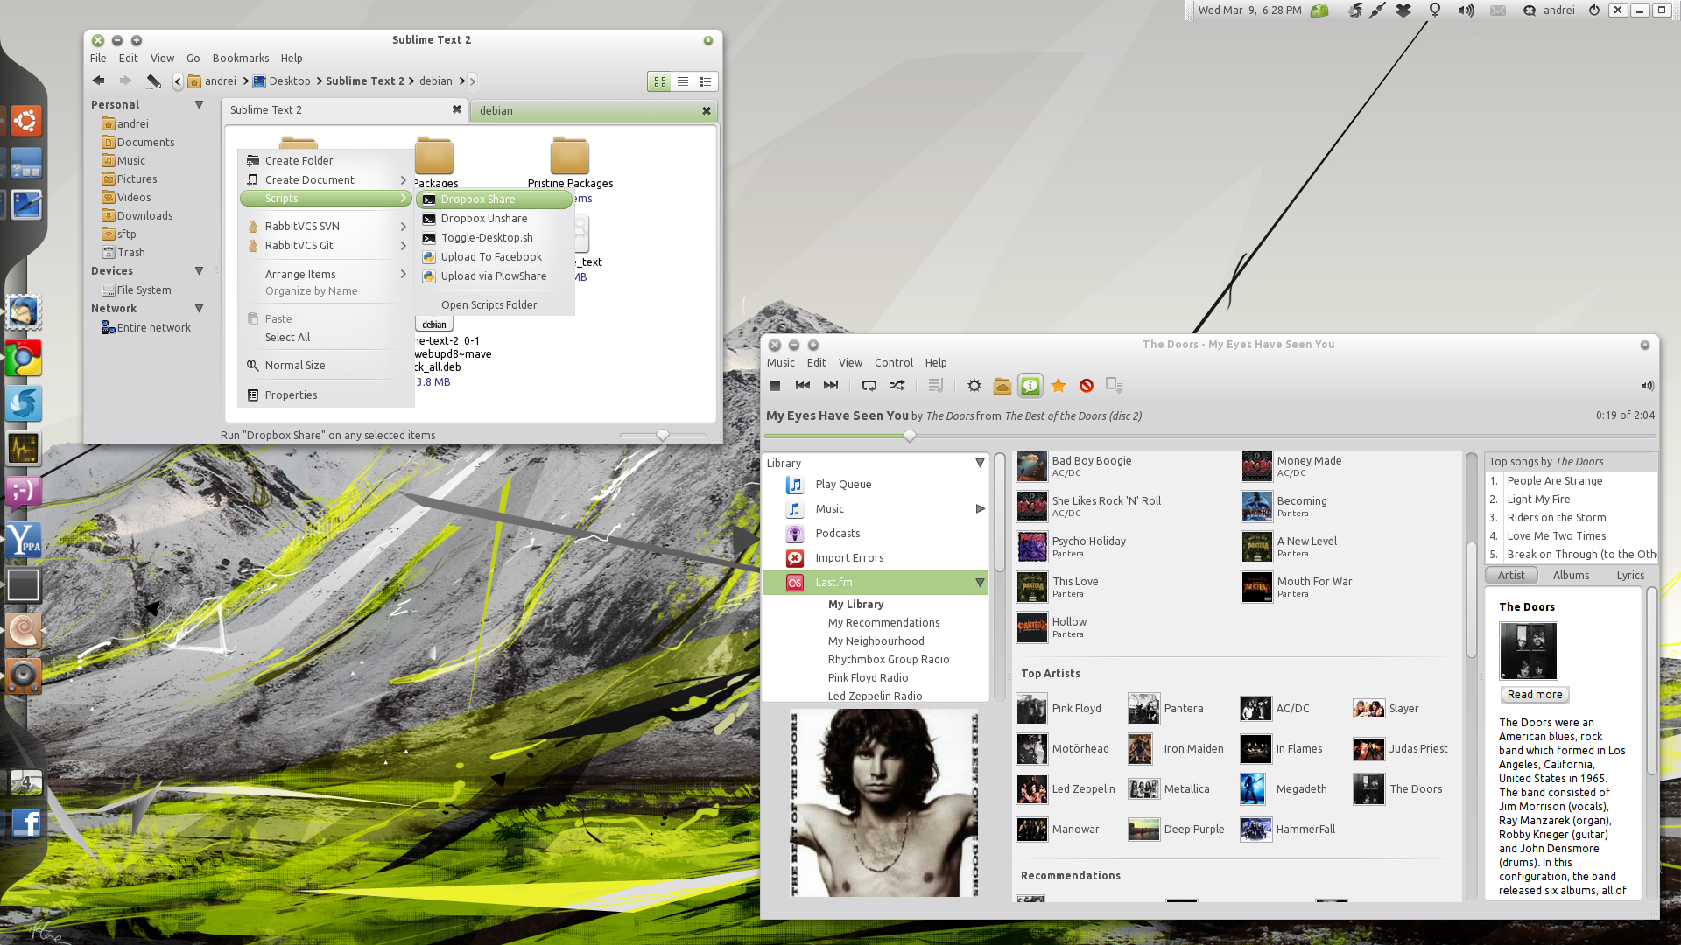Open the Bookmarks menu in file manager

240,59
